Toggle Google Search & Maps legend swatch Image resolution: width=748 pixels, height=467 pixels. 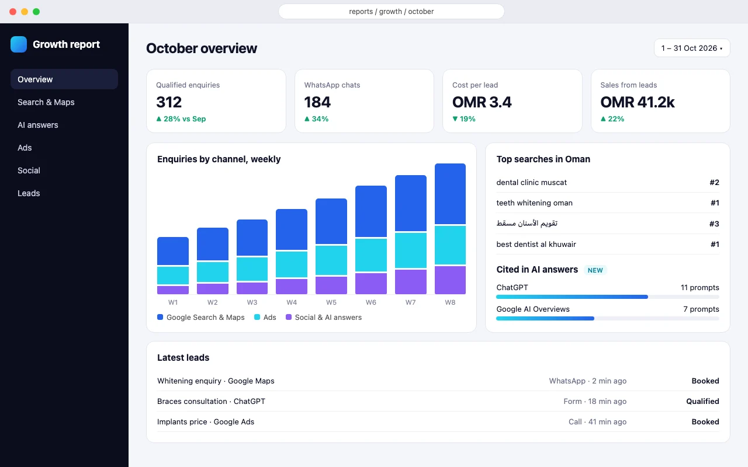coord(160,317)
